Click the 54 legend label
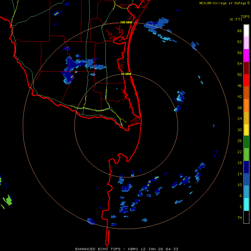 click(x=240, y=64)
